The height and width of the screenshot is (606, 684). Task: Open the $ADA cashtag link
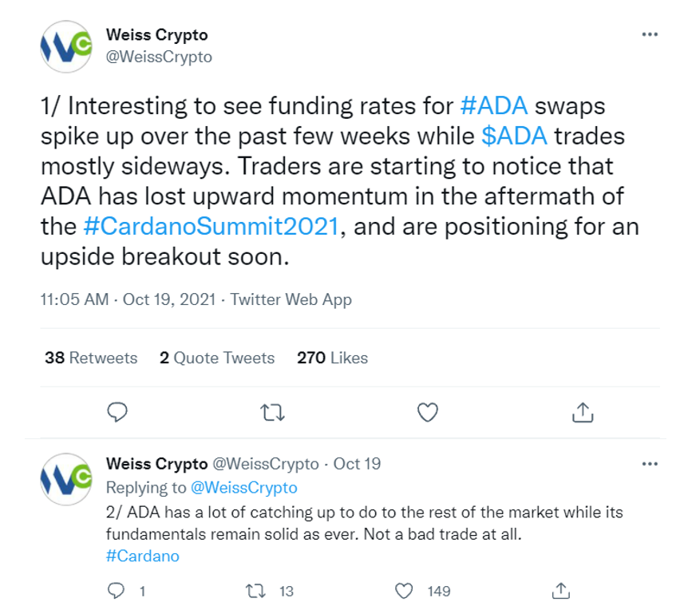coord(514,136)
